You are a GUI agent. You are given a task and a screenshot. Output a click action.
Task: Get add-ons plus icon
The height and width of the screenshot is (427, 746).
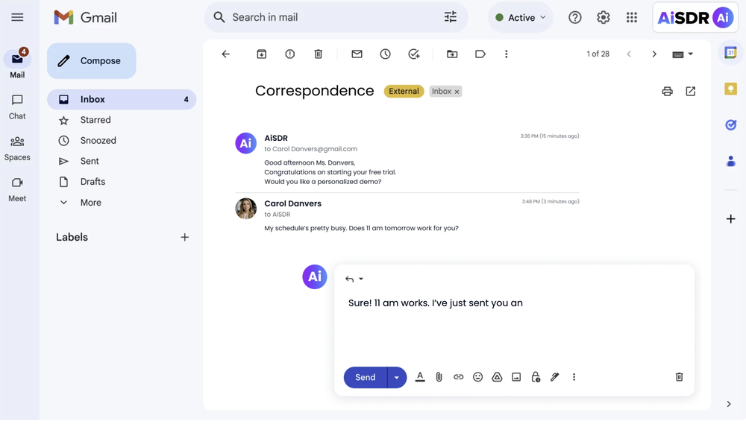(730, 219)
